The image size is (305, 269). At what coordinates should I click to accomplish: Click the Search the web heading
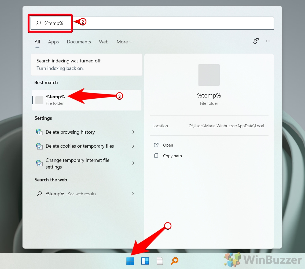point(51,180)
